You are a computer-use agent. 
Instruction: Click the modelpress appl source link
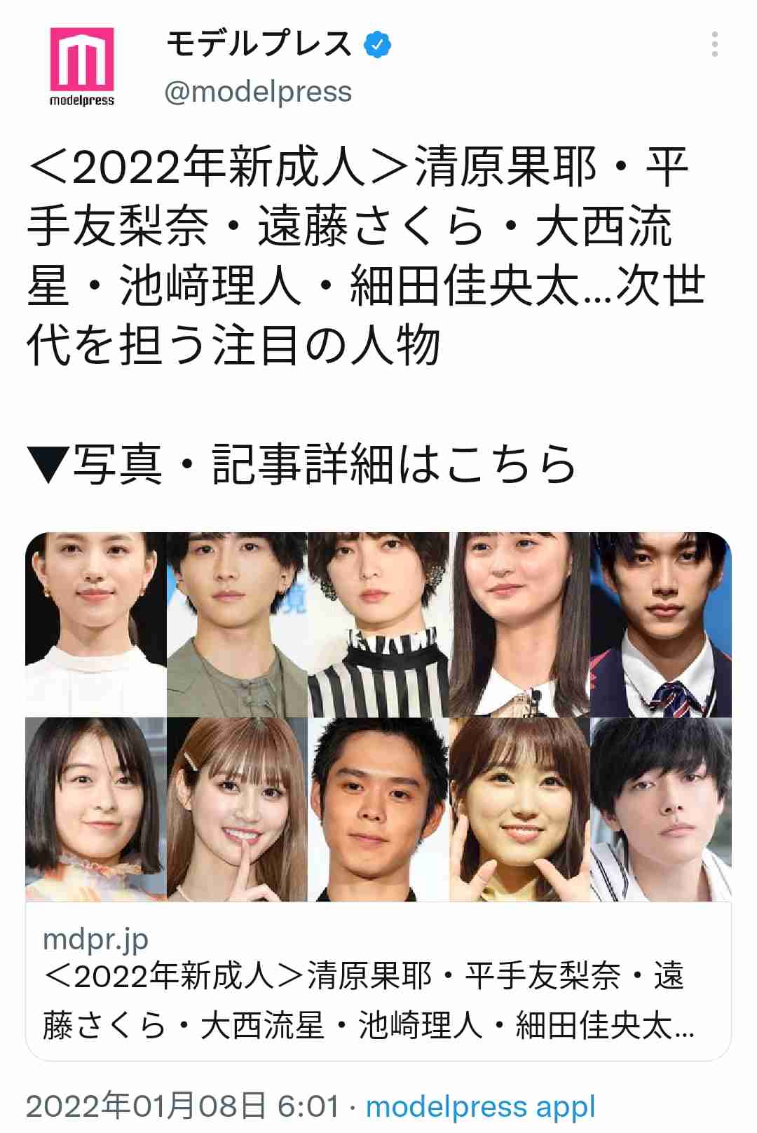[481, 1107]
